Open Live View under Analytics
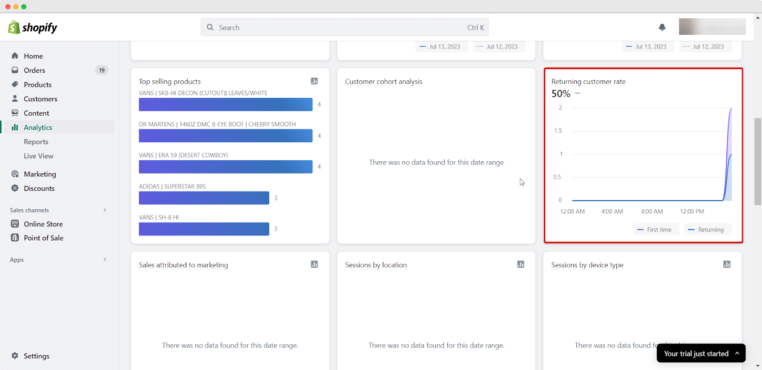 click(x=39, y=156)
